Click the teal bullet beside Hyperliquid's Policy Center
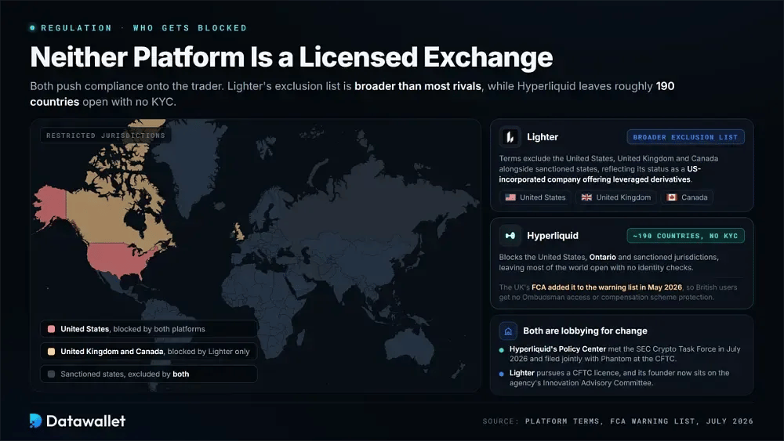 point(502,349)
